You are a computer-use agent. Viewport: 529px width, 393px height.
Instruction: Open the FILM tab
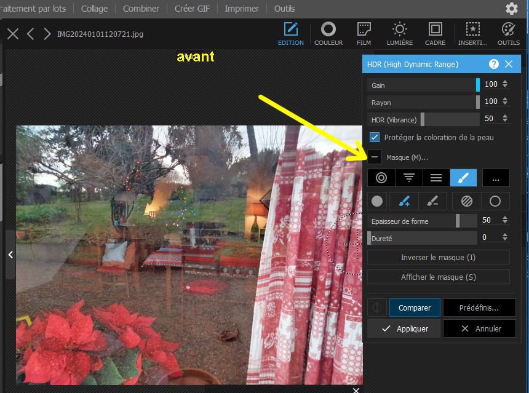(x=364, y=34)
